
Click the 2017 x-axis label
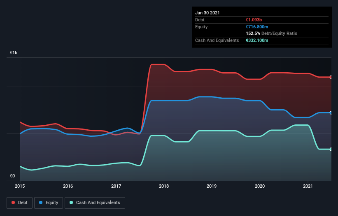(116, 186)
